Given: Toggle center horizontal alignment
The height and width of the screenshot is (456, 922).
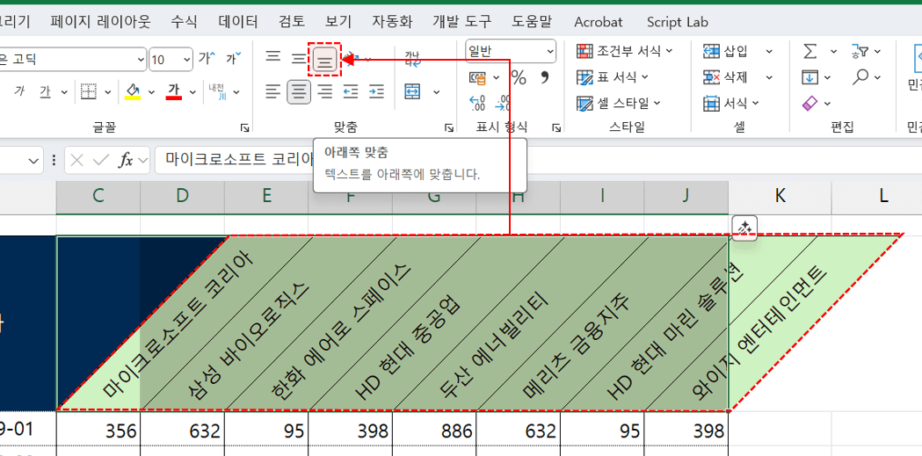Looking at the screenshot, I should coord(299,91).
